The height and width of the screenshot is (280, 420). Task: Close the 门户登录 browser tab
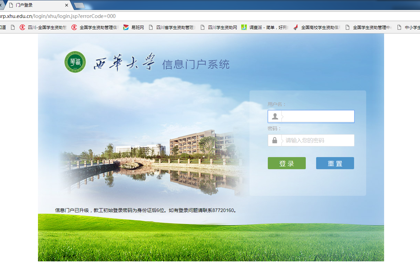pyautogui.click(x=67, y=5)
